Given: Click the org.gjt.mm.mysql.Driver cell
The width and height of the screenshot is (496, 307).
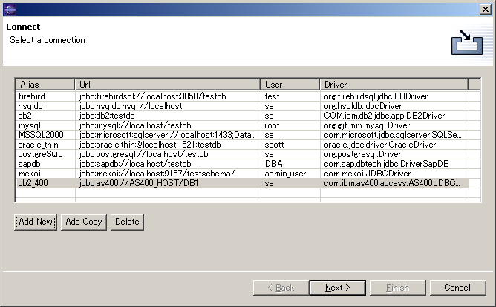Looking at the screenshot, I should coord(367,125).
